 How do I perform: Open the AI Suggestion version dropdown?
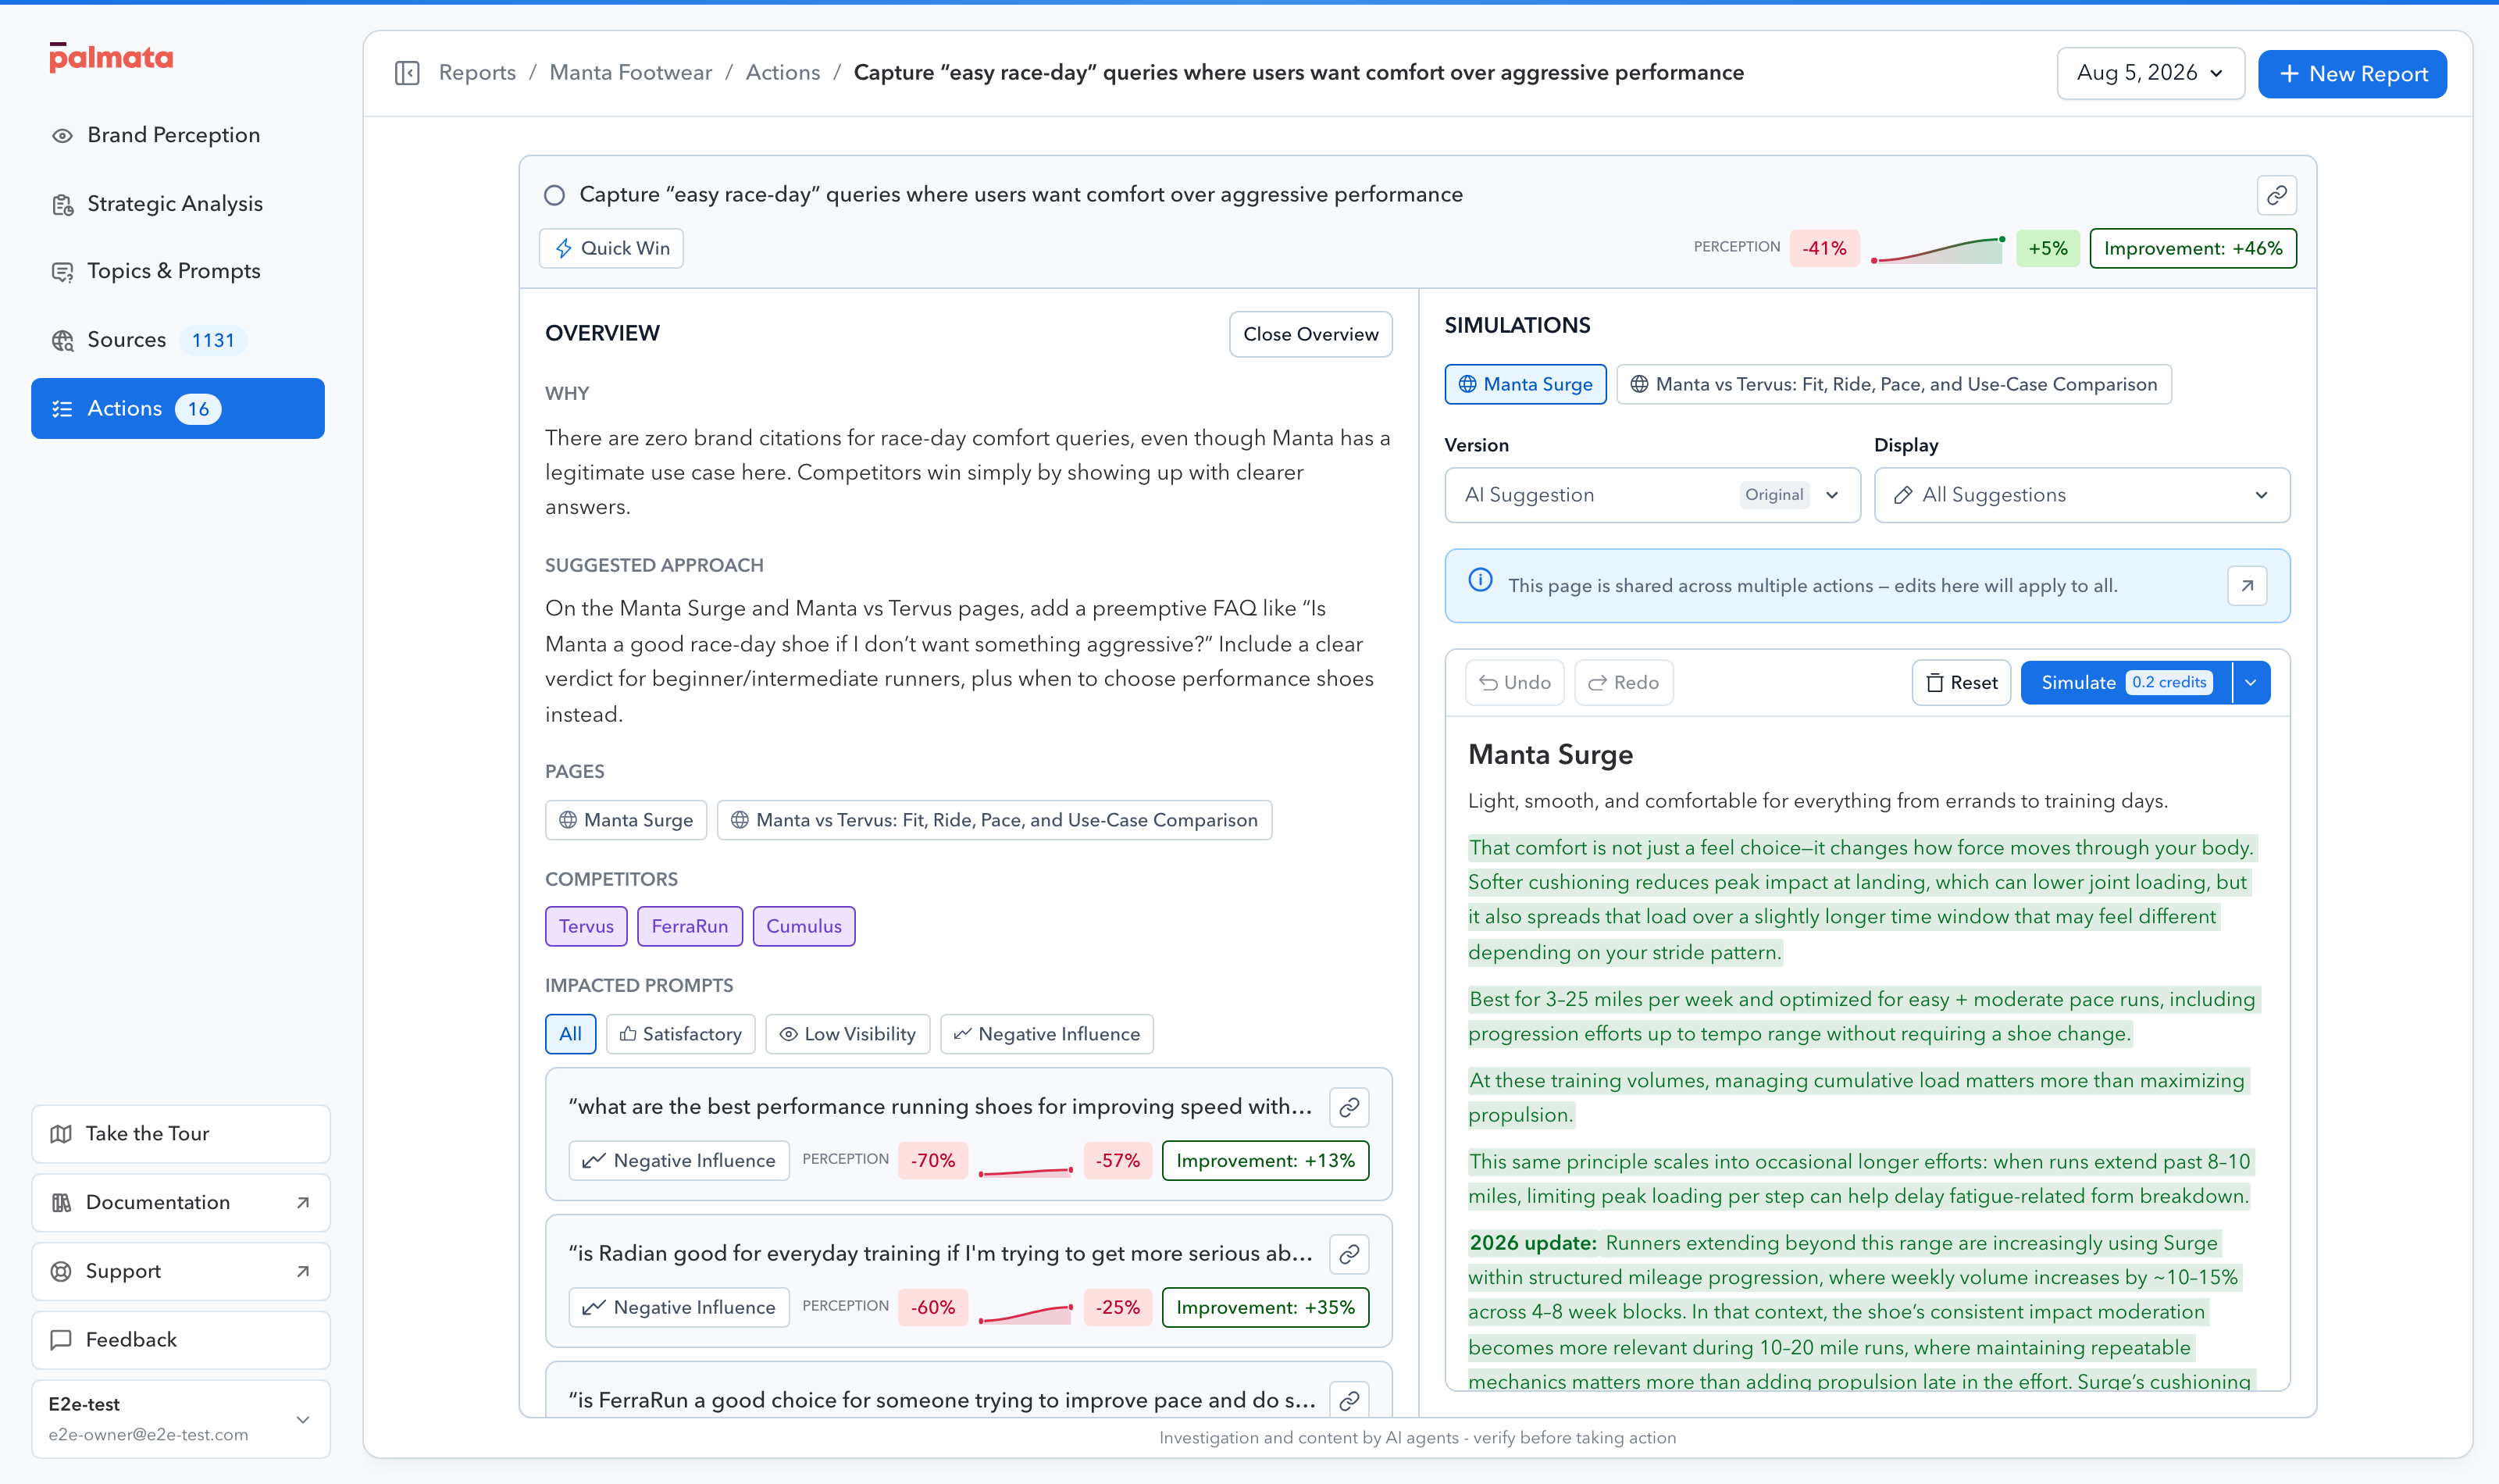tap(1652, 495)
